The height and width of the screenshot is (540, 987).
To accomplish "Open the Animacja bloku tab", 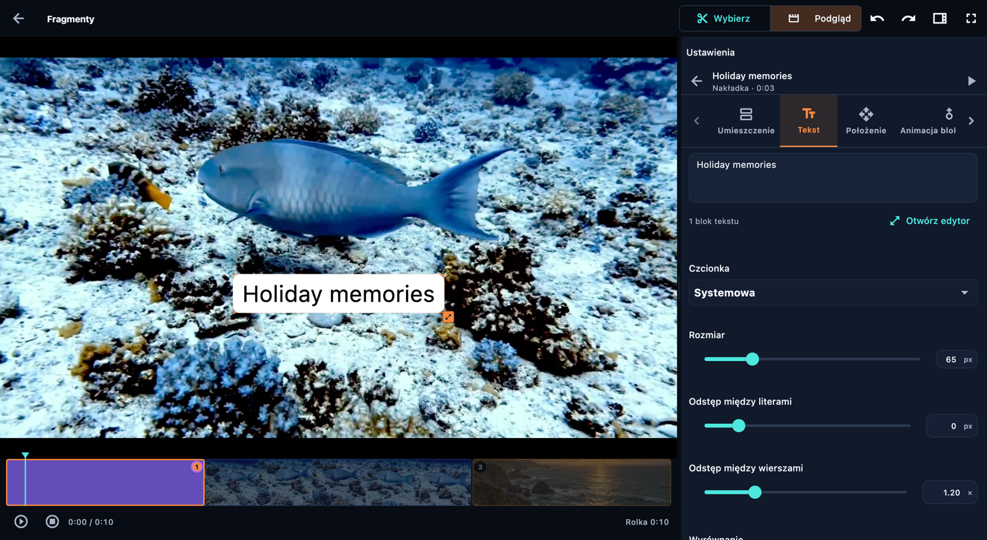I will (928, 121).
